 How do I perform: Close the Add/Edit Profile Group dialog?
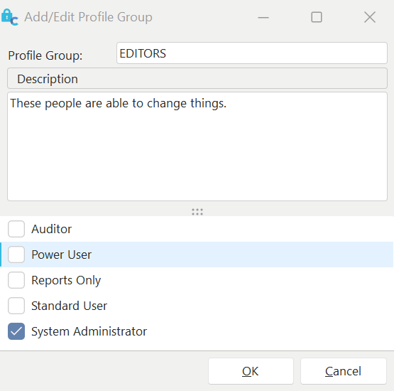click(370, 17)
